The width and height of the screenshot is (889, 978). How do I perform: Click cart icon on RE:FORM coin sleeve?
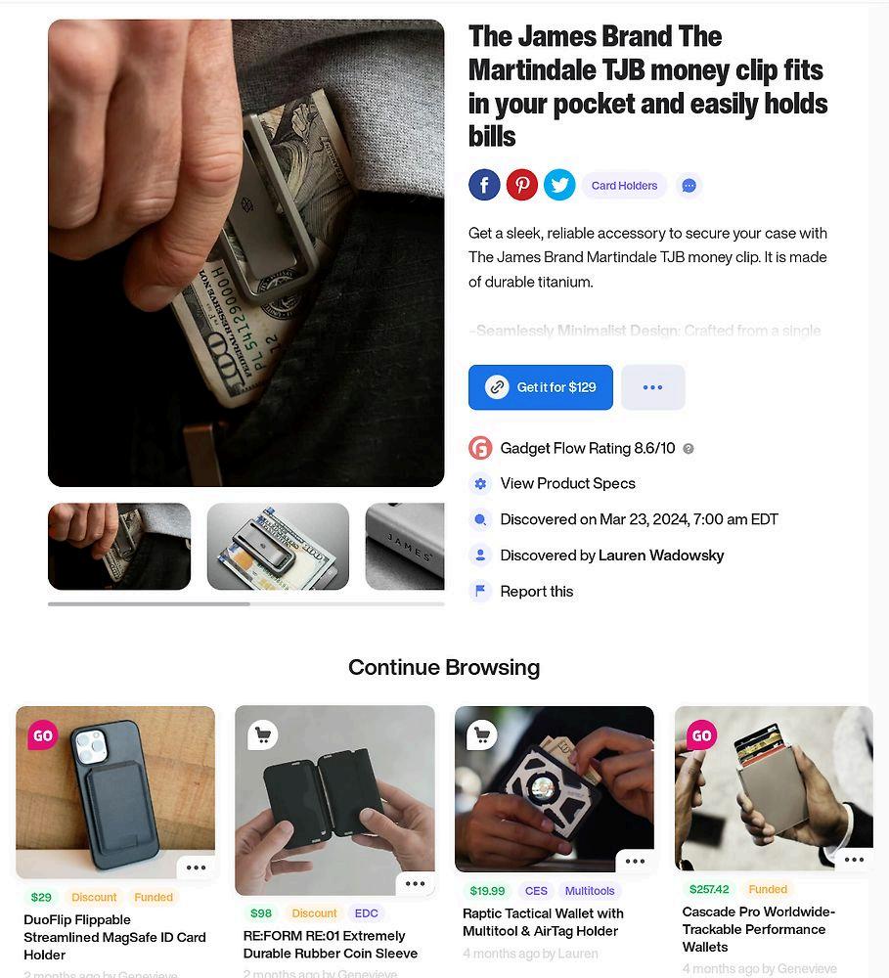[x=263, y=735]
